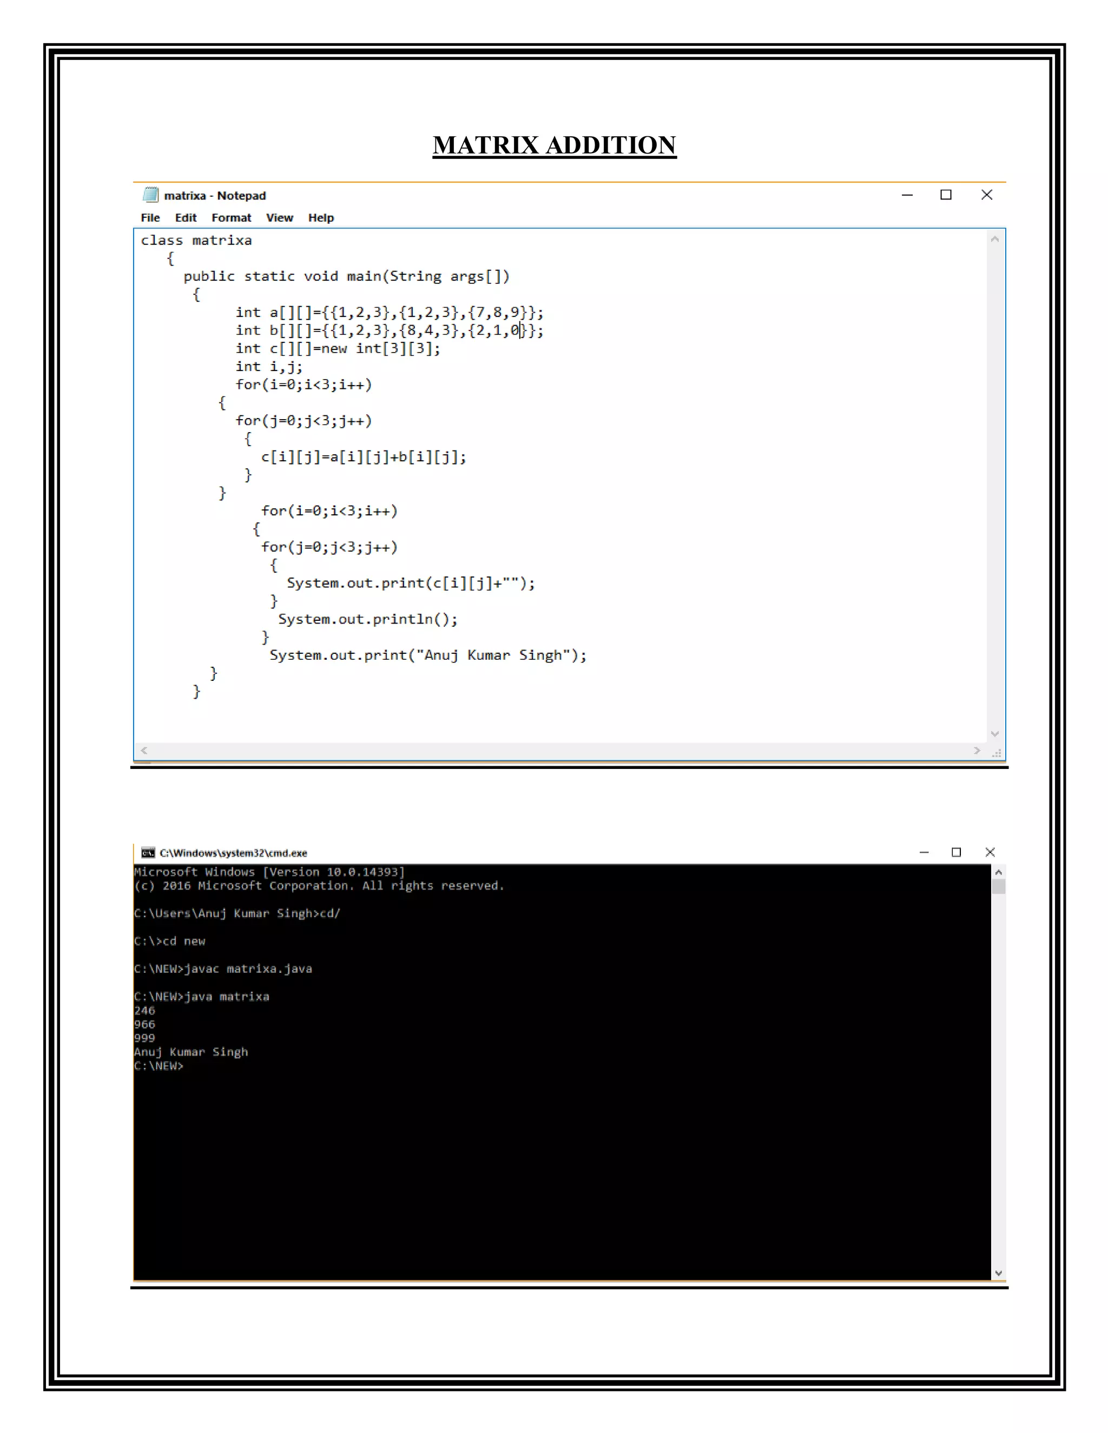Open the File menu in Notepad
The image size is (1108, 1433).
coord(150,218)
